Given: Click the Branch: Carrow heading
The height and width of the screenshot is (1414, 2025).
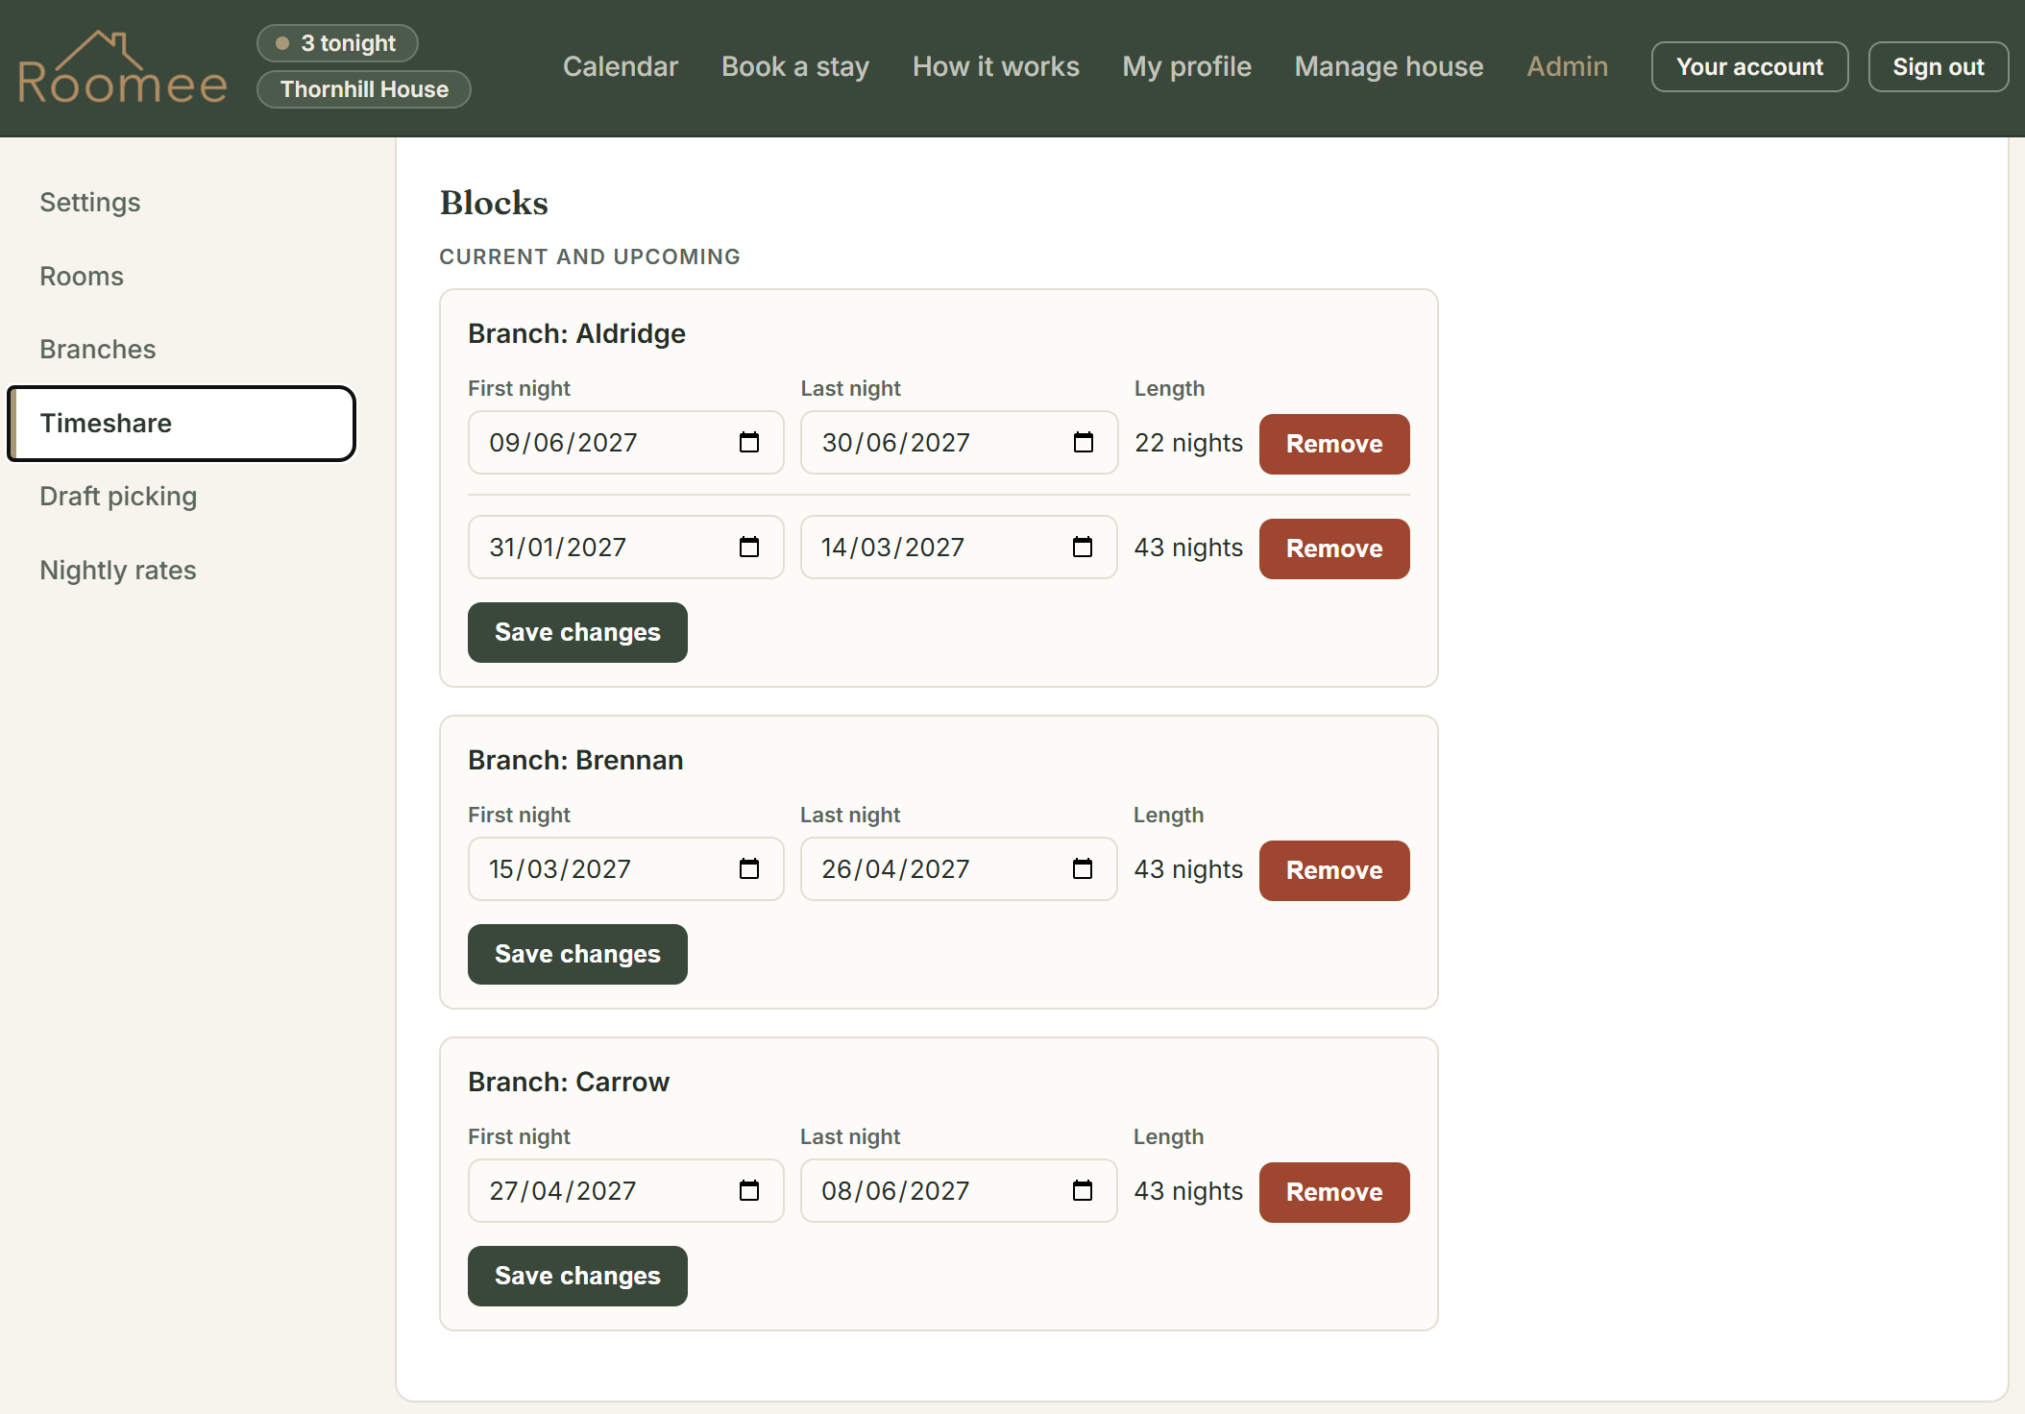Looking at the screenshot, I should (x=569, y=1082).
